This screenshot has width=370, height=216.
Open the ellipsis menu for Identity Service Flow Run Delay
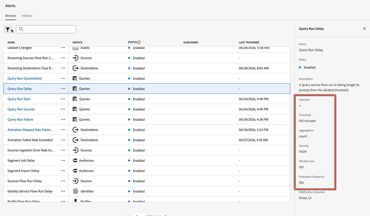[x=63, y=191]
